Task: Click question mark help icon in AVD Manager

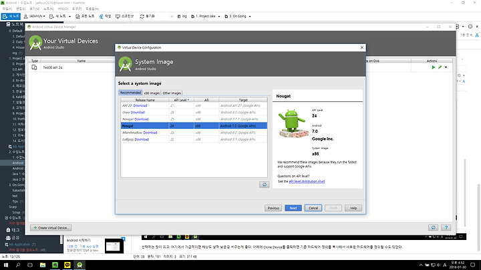Action: coord(446,227)
